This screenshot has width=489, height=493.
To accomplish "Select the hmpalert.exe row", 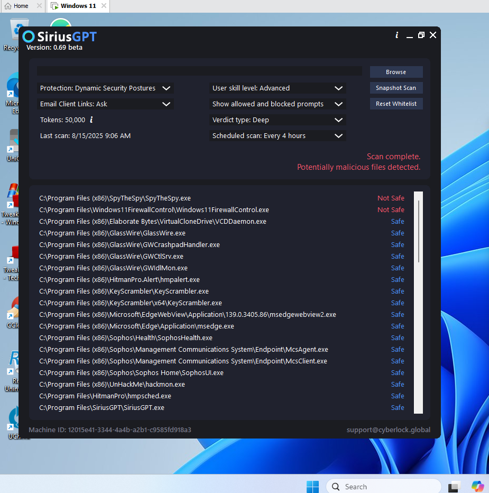I will pos(222,279).
